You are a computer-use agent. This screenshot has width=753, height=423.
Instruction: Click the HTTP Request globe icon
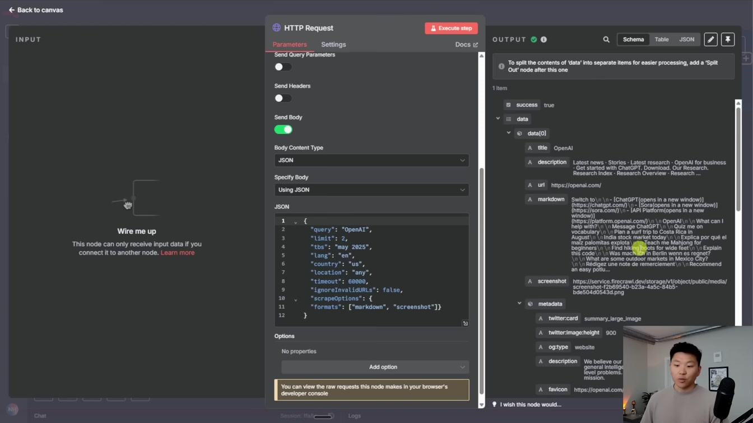[x=277, y=27]
